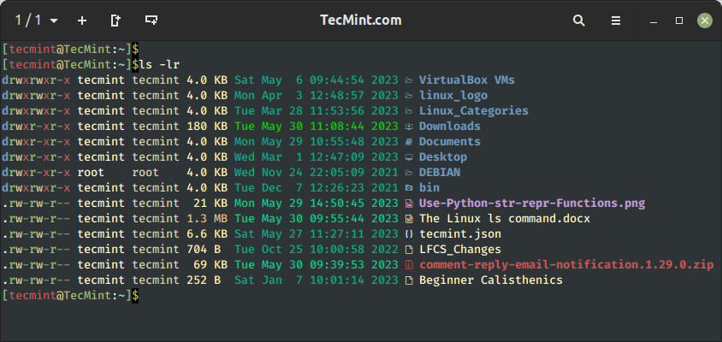
Task: Select the VirtualBox VMs directory name
Action: [x=467, y=80]
